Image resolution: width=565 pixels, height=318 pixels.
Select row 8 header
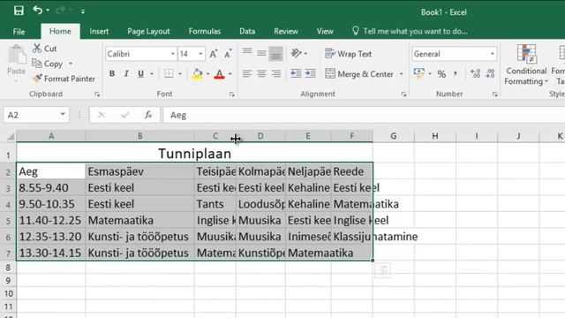click(8, 268)
